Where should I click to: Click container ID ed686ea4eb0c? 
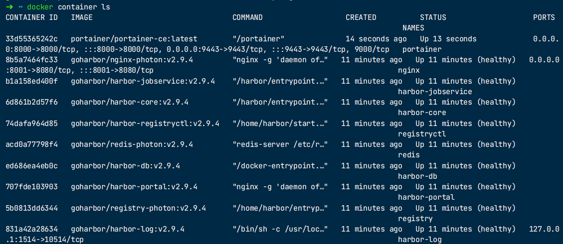[31, 165]
